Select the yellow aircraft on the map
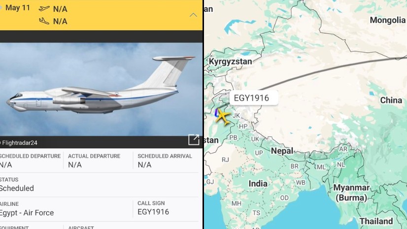407x229 pixels. tap(223, 117)
